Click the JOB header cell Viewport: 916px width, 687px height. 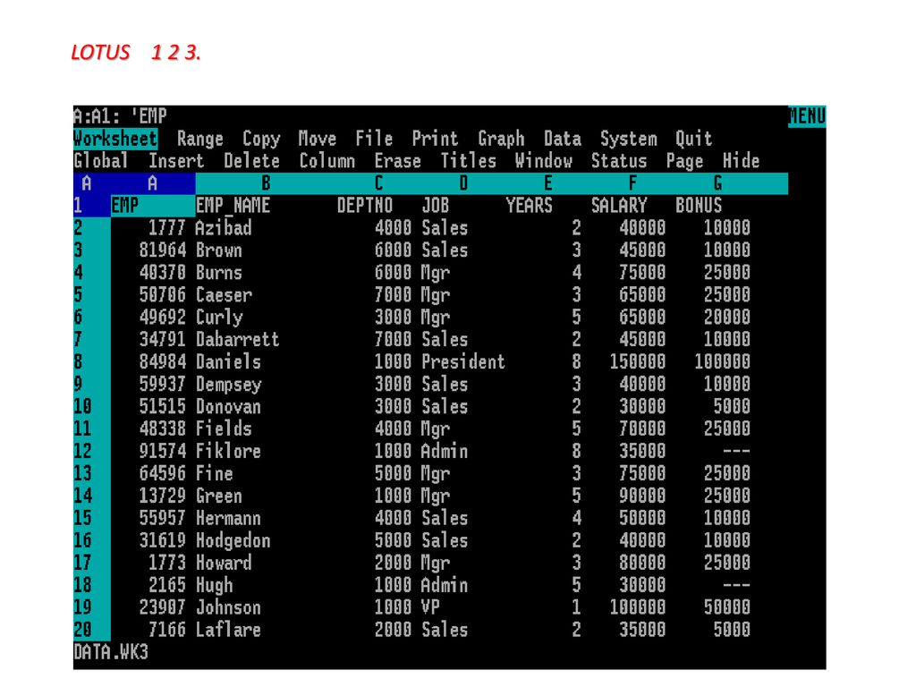436,206
